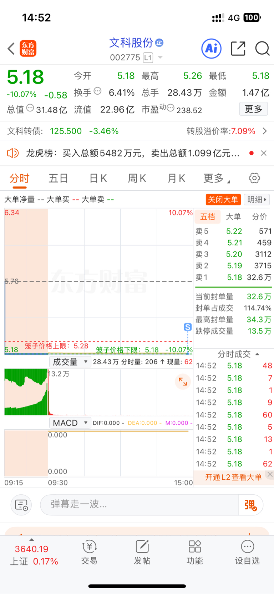Expand 文科转债 details chevron
The height and width of the screenshot is (594, 274).
pos(265,131)
